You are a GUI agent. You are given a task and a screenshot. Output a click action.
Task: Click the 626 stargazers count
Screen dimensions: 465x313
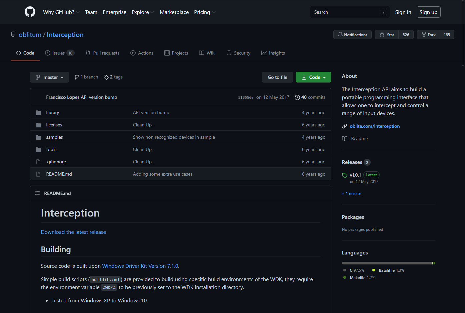pos(406,35)
